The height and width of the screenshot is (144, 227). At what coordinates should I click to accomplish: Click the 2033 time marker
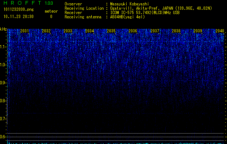[x=68, y=31]
